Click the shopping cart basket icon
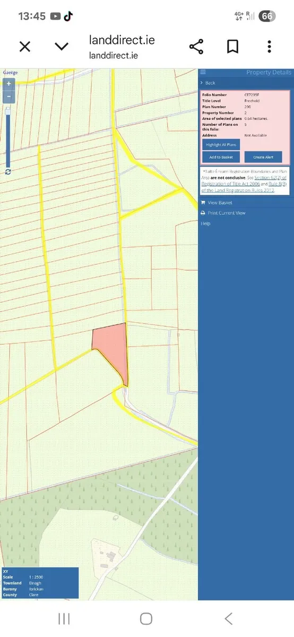 pos(203,202)
